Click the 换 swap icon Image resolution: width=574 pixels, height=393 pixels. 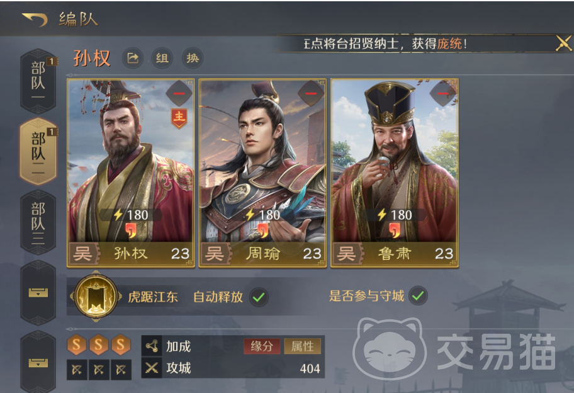(193, 58)
